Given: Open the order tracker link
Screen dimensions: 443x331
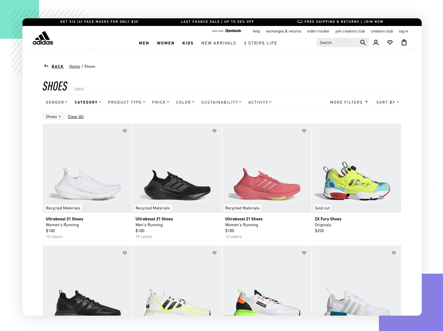Looking at the screenshot, I should pos(318,31).
